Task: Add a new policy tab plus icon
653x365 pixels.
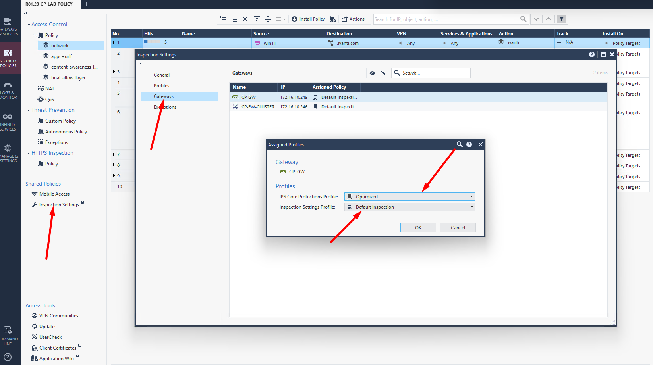Action: pos(86,4)
